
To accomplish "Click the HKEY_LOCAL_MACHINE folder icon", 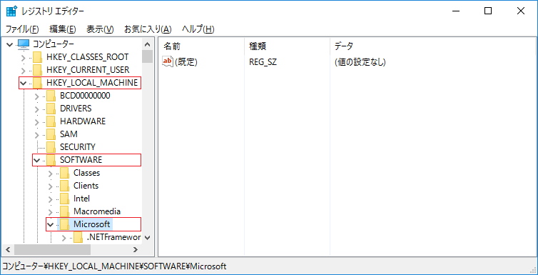I will point(37,83).
